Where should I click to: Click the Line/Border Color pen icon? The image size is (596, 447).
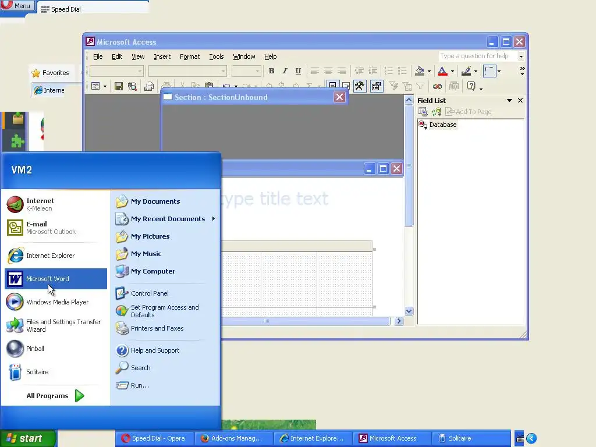click(x=466, y=71)
